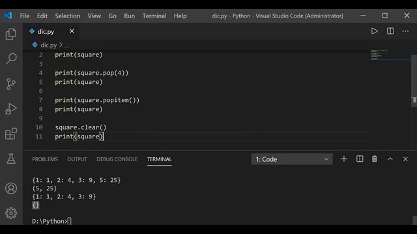Open the Search view in activity bar
Image resolution: width=417 pixels, height=234 pixels.
pyautogui.click(x=11, y=58)
